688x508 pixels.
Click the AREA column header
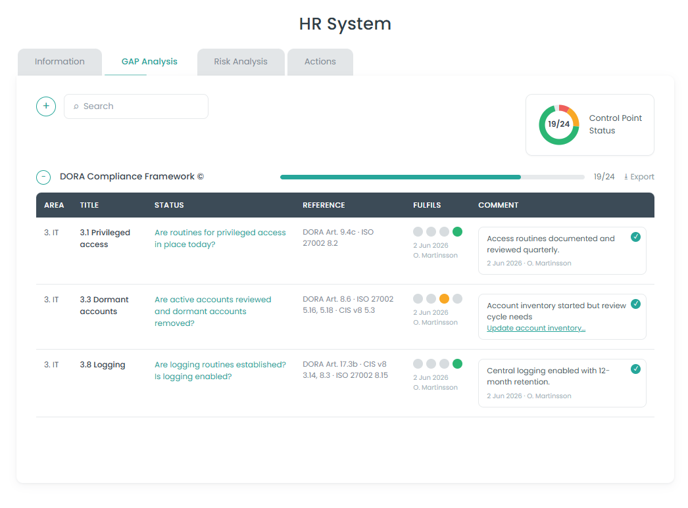pyautogui.click(x=54, y=205)
